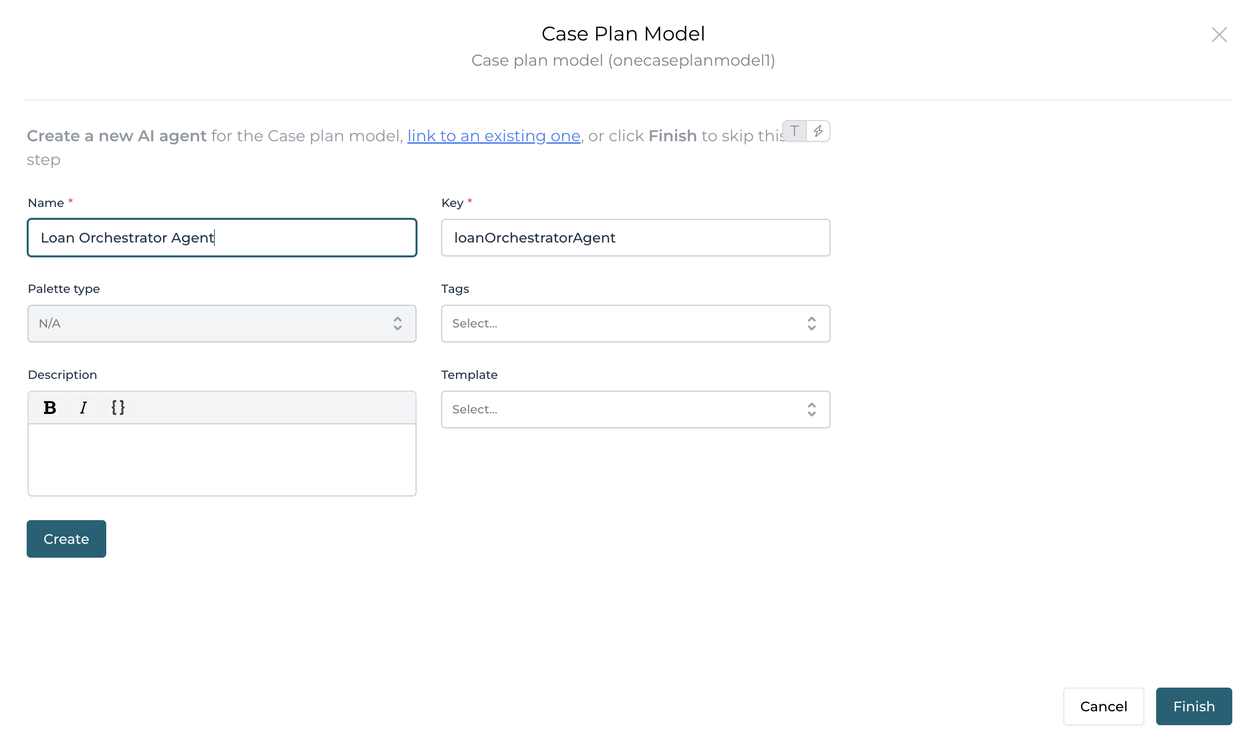The height and width of the screenshot is (737, 1254).
Task: Open the Tags select using its chevron icon
Action: coord(811,324)
